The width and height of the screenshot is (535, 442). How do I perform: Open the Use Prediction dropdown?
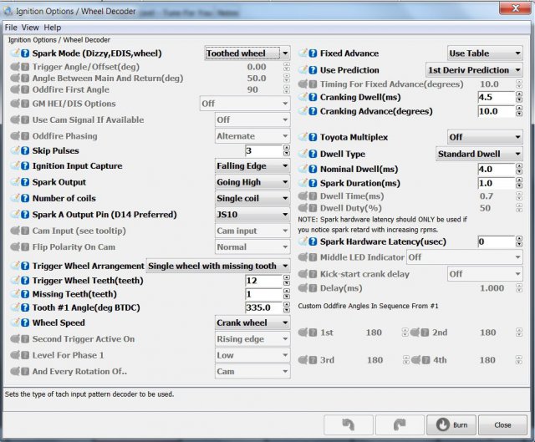click(473, 70)
